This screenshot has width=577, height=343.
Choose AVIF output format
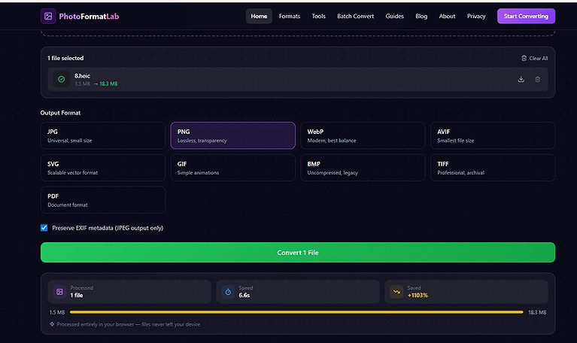pos(493,135)
